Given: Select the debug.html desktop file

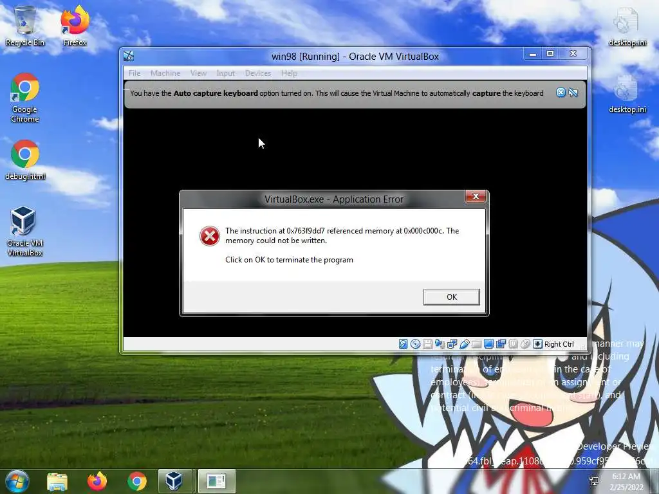Looking at the screenshot, I should tap(25, 160).
